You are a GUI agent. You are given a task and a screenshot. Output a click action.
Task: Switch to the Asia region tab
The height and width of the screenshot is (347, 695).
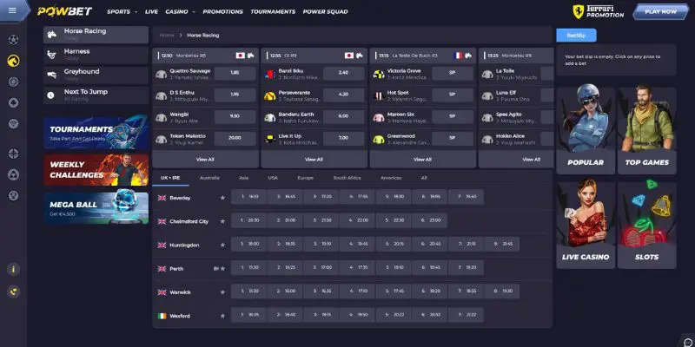(244, 178)
